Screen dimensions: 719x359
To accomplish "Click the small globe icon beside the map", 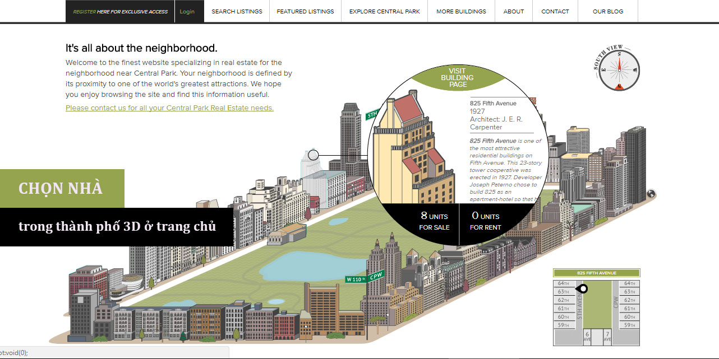I will tap(651, 194).
